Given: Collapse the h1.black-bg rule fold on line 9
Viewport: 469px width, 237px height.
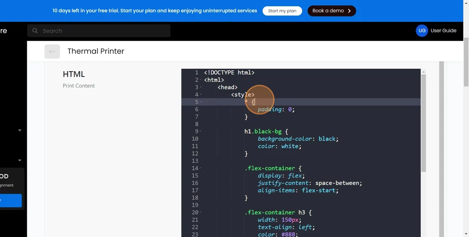Looking at the screenshot, I should [201, 131].
